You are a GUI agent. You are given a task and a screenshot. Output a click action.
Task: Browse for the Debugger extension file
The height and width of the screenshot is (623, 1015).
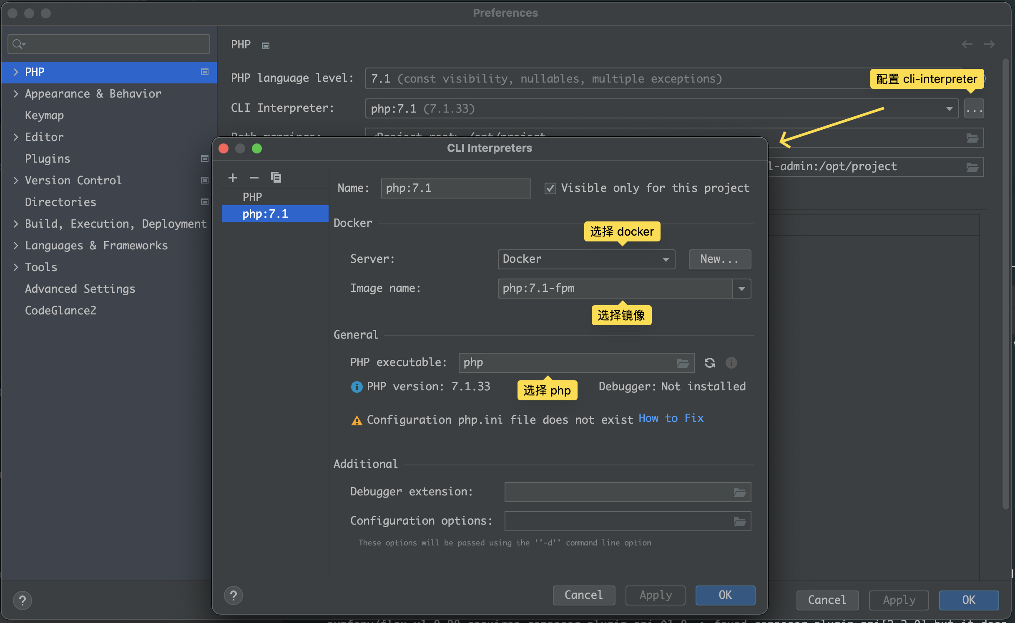pos(739,492)
